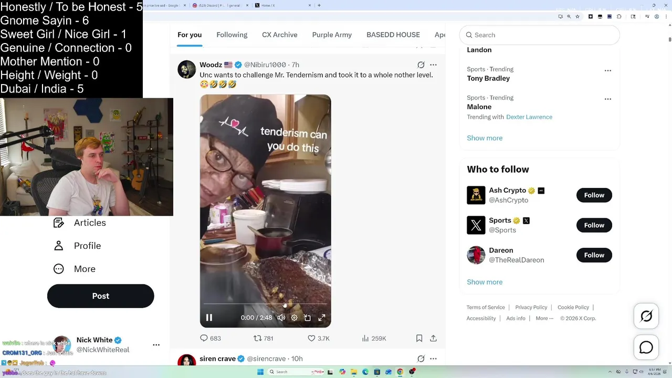
Task: View analytics showing 259K views
Action: coord(374,339)
